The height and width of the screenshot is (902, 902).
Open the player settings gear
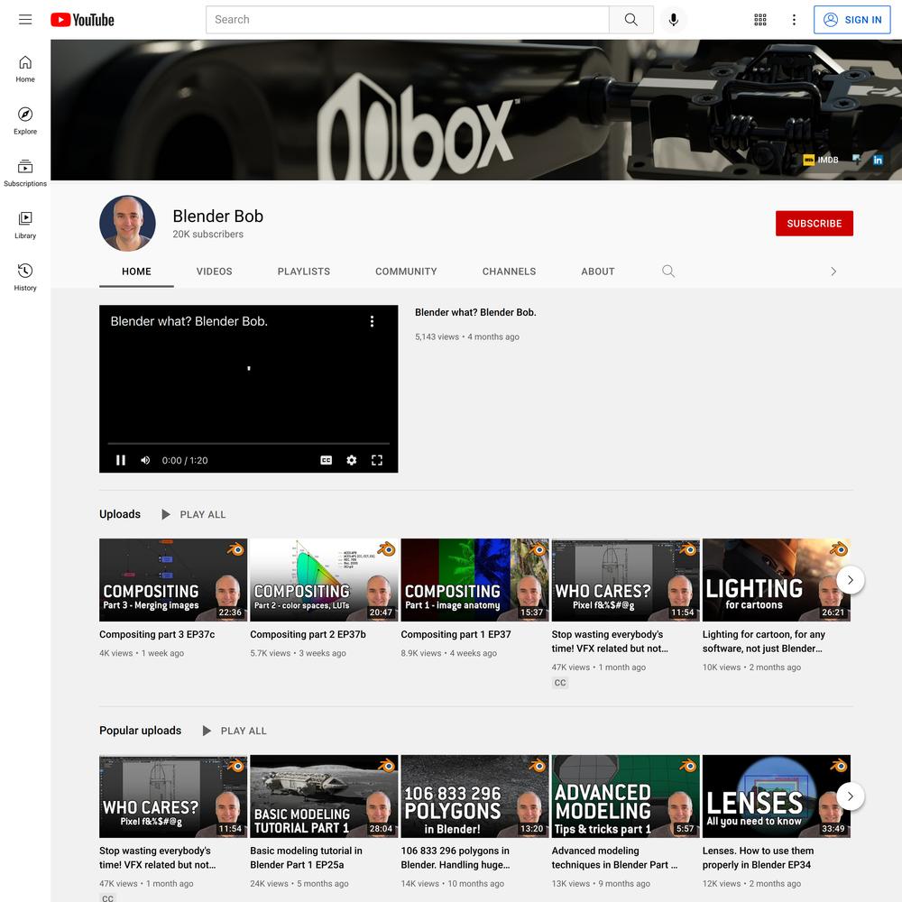(352, 460)
